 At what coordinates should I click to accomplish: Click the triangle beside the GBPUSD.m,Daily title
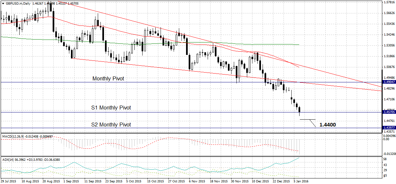pyautogui.click(x=3, y=3)
